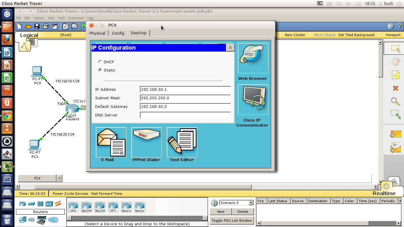
Task: Click the workspace horizontal scrollbar
Action: (143, 187)
